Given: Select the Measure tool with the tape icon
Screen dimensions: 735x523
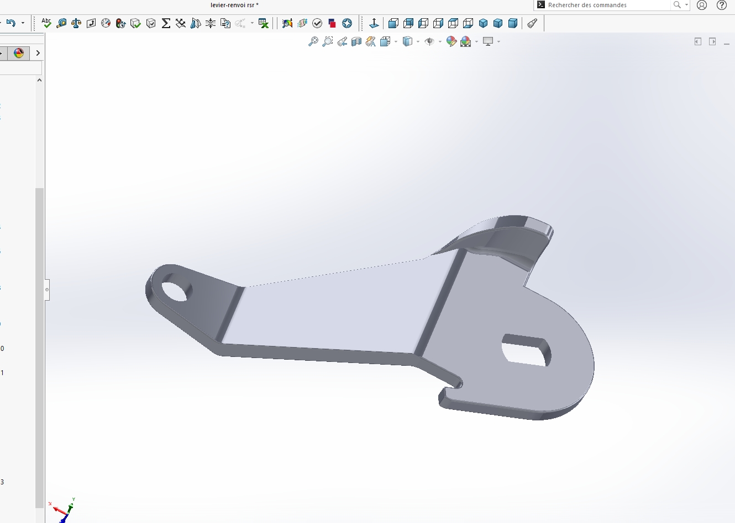Looking at the screenshot, I should coord(61,23).
